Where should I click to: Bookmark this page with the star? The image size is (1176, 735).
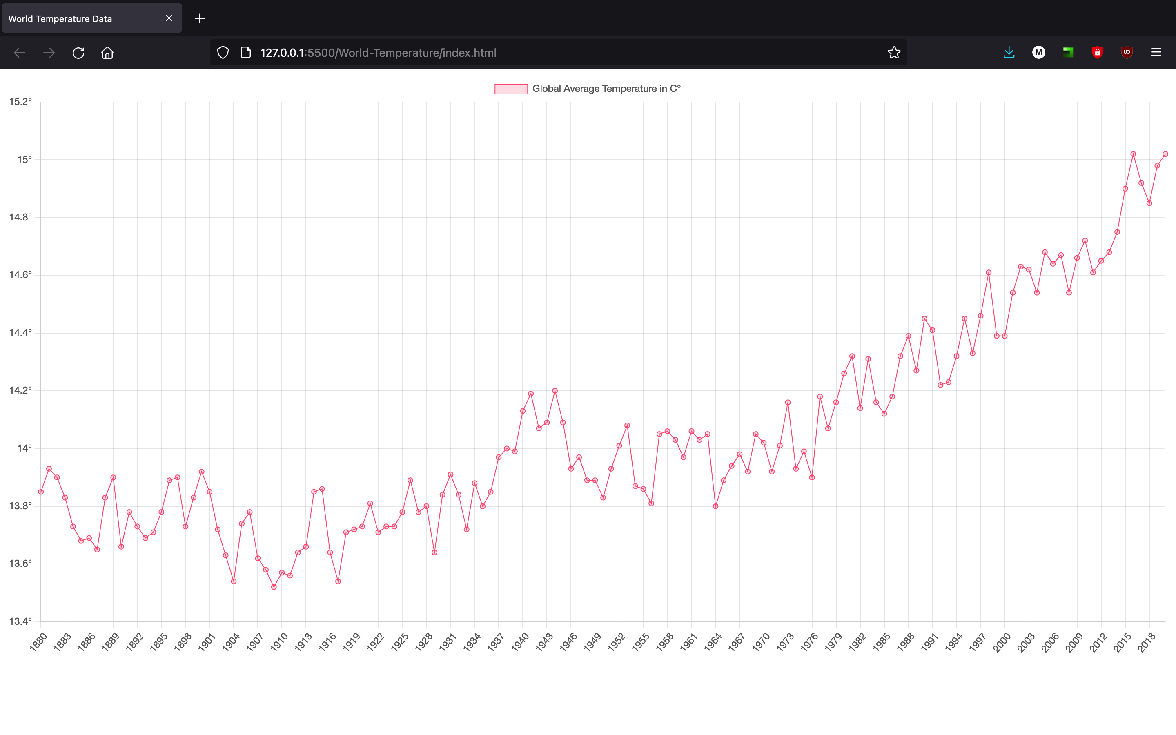point(894,53)
